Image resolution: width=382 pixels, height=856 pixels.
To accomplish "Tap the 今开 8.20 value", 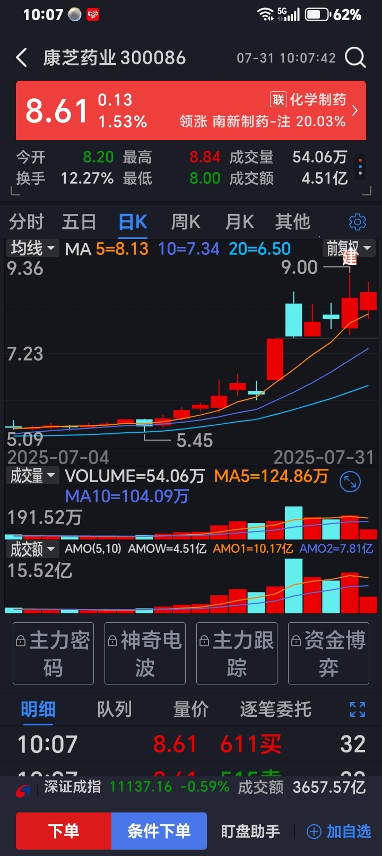I will point(98,157).
